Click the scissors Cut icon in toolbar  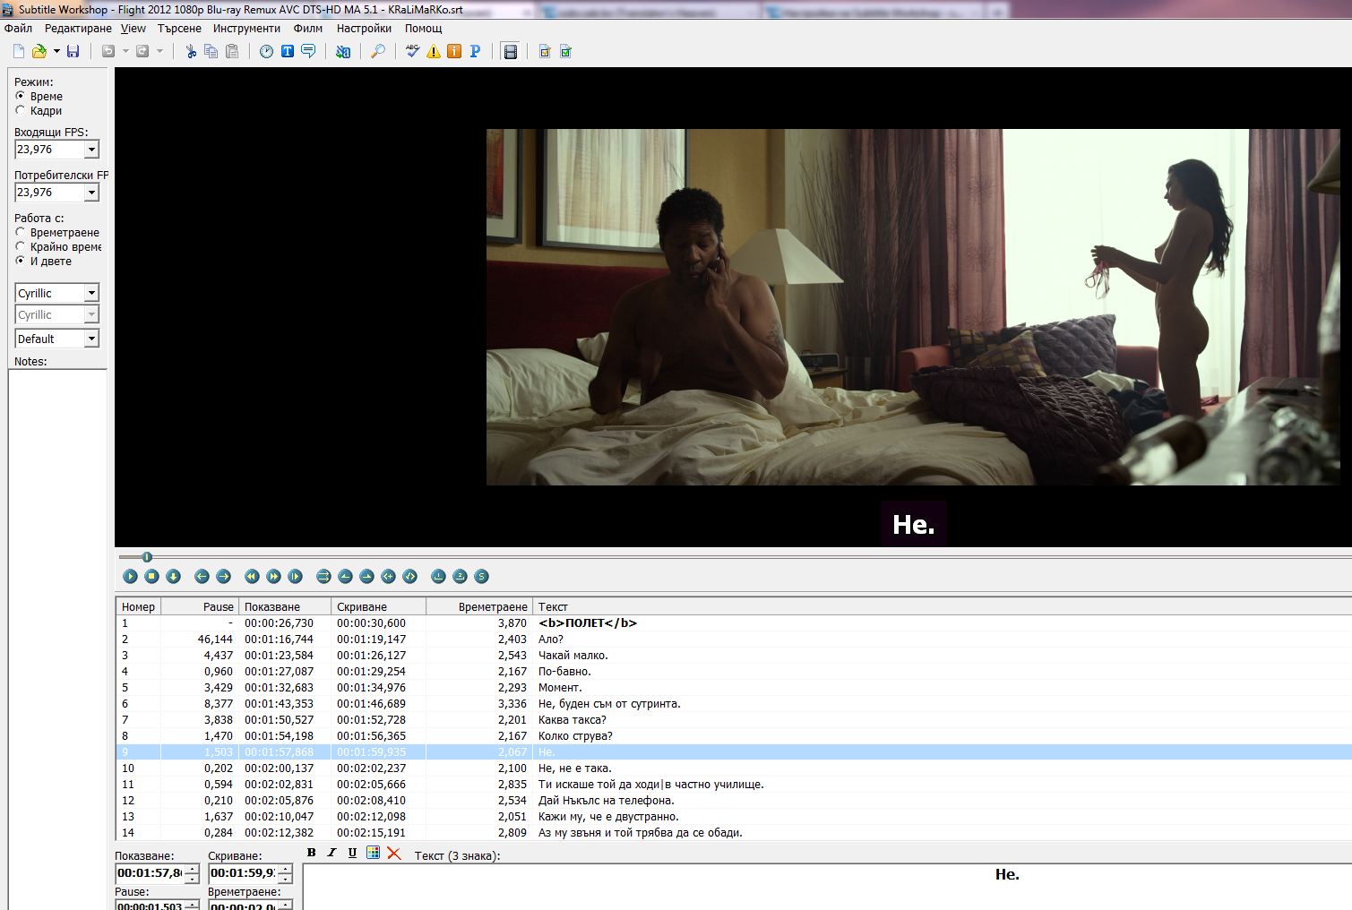pos(191,52)
